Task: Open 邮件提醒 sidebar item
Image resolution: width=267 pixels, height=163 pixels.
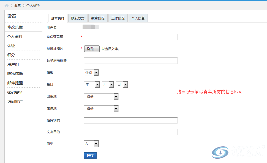Action: [15, 83]
